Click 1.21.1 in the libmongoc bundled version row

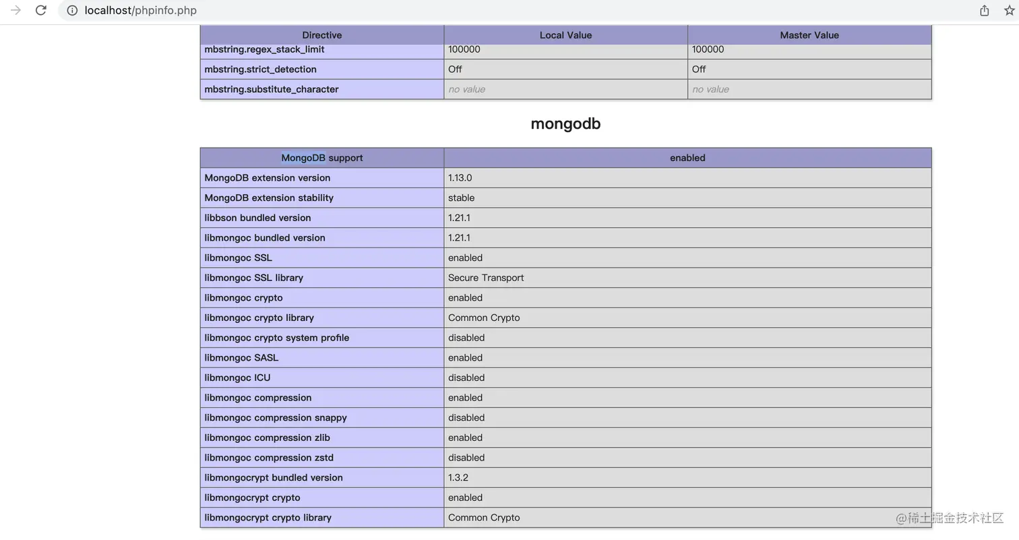[460, 238]
